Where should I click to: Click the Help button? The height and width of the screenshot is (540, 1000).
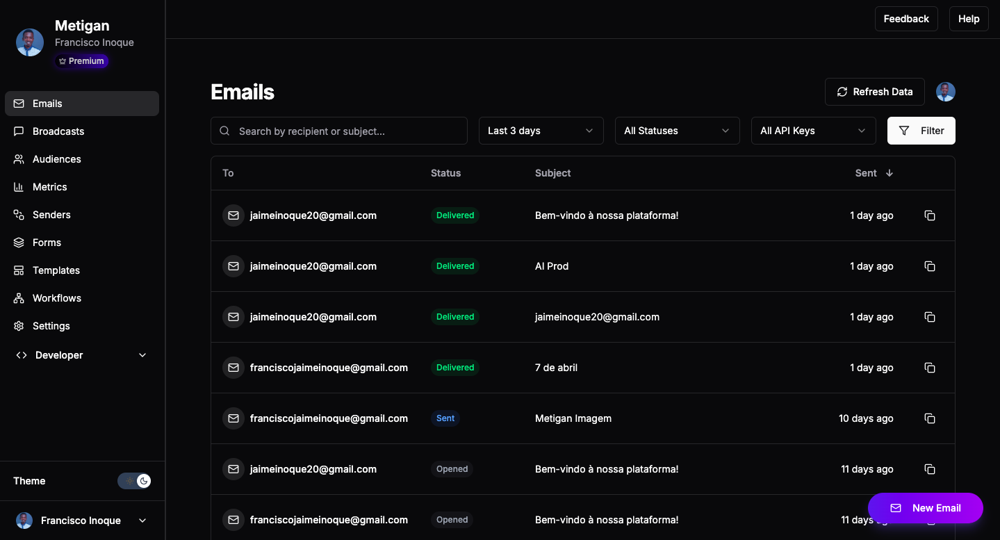coord(969,19)
